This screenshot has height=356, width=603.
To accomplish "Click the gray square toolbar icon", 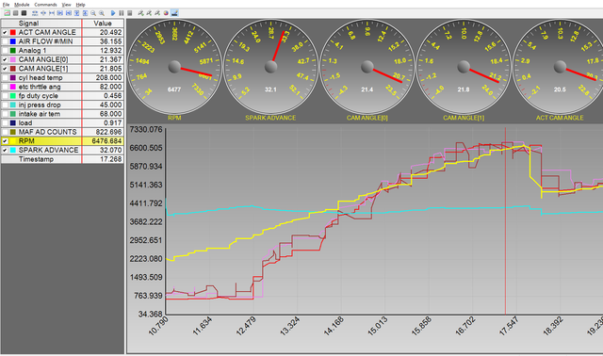I will tap(15, 13).
